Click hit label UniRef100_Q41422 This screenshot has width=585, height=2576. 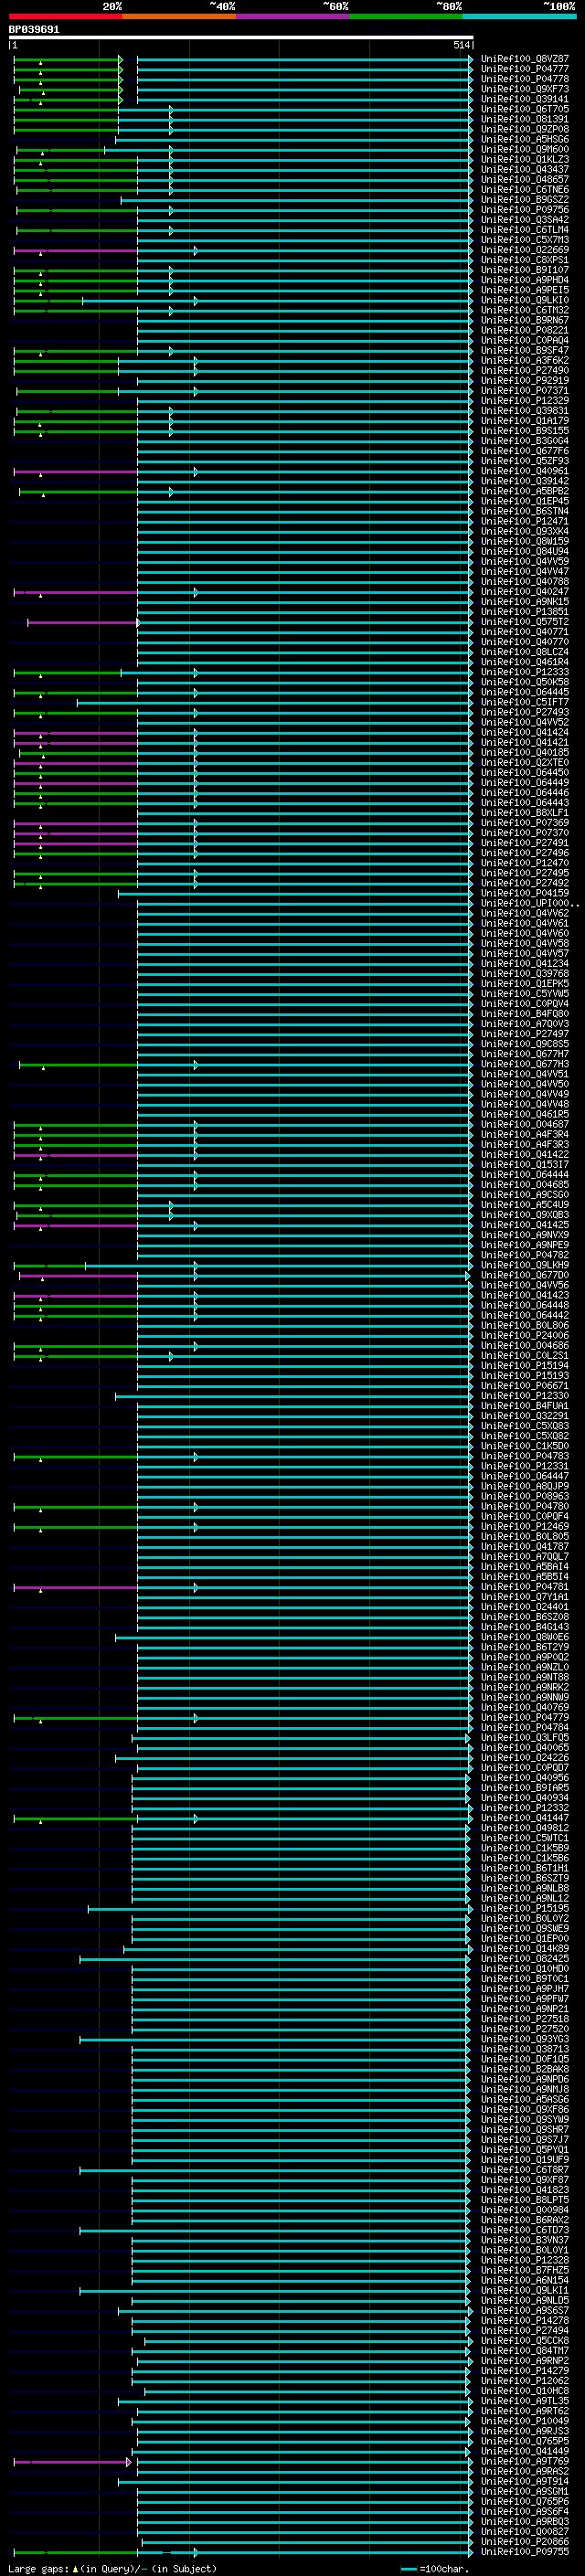(x=525, y=1155)
